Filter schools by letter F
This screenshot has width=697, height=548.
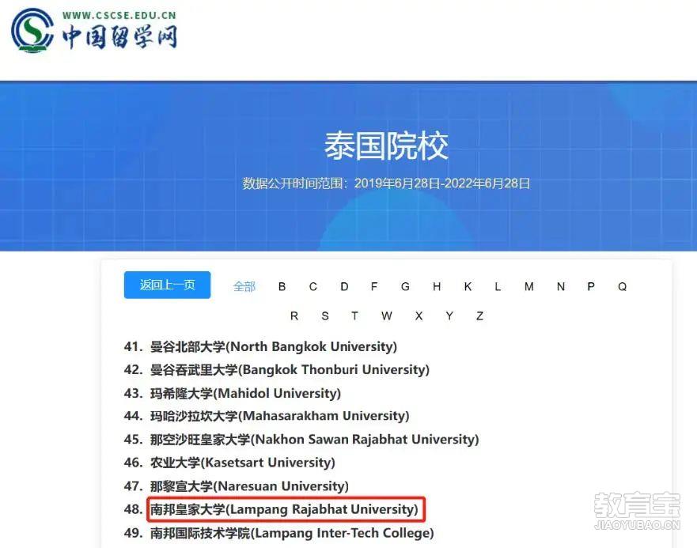pyautogui.click(x=374, y=287)
